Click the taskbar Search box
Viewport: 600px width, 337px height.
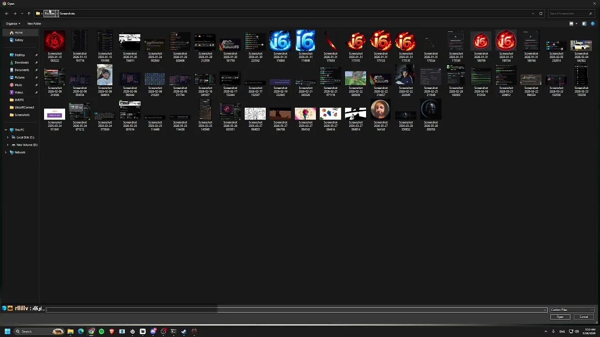(x=39, y=331)
